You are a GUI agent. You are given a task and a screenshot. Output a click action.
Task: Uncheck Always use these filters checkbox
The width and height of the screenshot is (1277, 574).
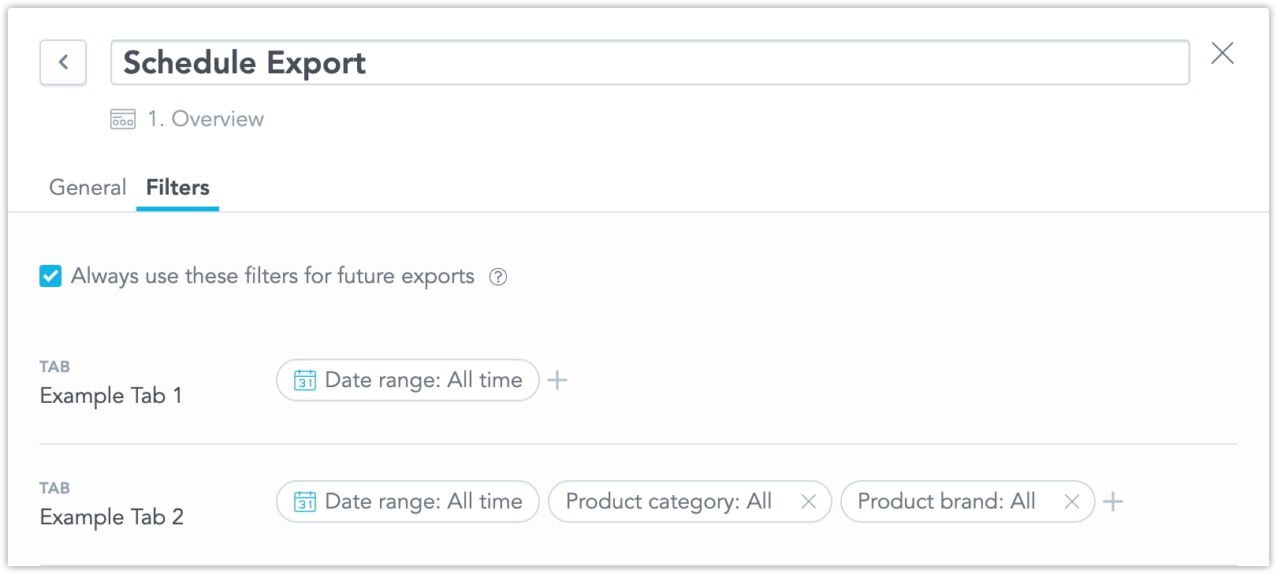(50, 277)
